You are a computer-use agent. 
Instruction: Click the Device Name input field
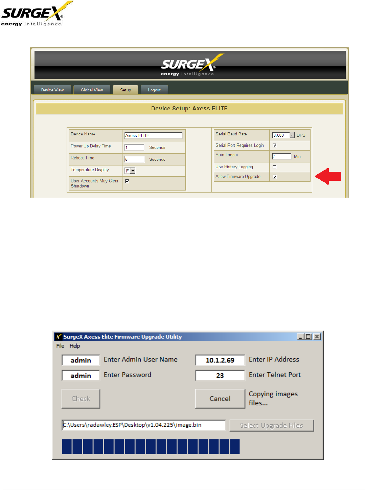point(154,135)
